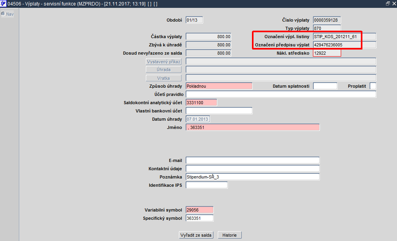This screenshot has width=397, height=241.
Task: Click the Způsob úhrady field Pokladnou
Action: click(x=219, y=86)
